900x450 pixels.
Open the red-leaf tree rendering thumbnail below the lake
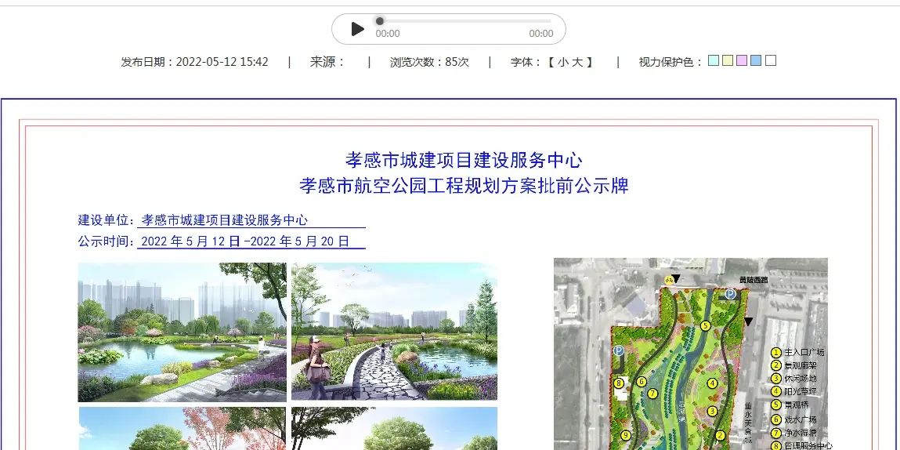pos(182,429)
